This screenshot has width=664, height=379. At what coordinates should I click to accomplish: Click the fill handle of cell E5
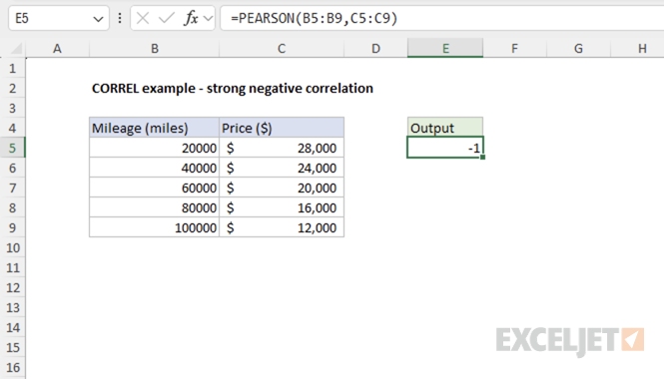(482, 158)
